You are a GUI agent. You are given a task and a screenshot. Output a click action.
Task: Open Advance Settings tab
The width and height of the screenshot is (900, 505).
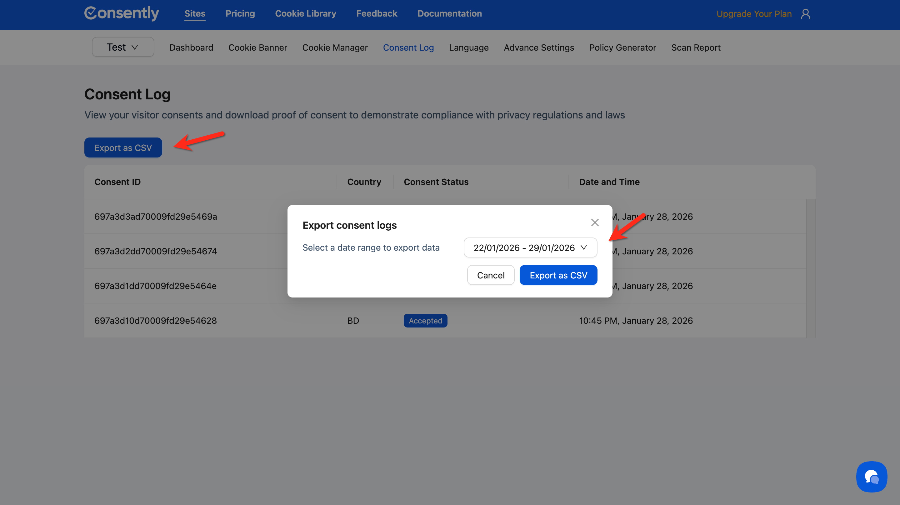tap(539, 47)
